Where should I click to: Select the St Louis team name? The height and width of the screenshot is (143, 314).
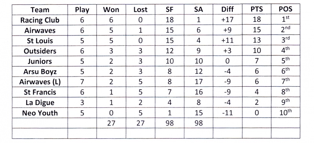(x=40, y=41)
